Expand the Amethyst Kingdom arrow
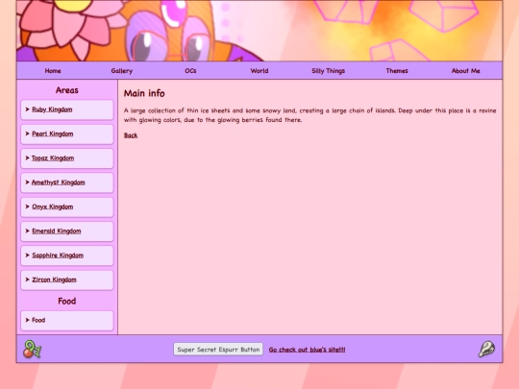 (28, 182)
